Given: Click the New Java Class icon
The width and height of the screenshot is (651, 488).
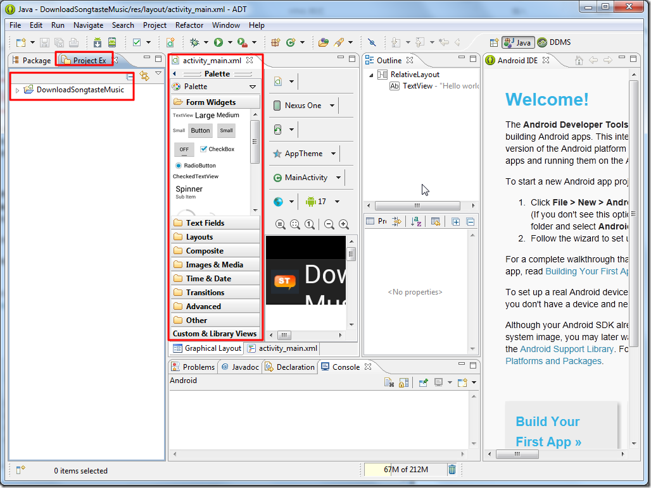Looking at the screenshot, I should [291, 42].
